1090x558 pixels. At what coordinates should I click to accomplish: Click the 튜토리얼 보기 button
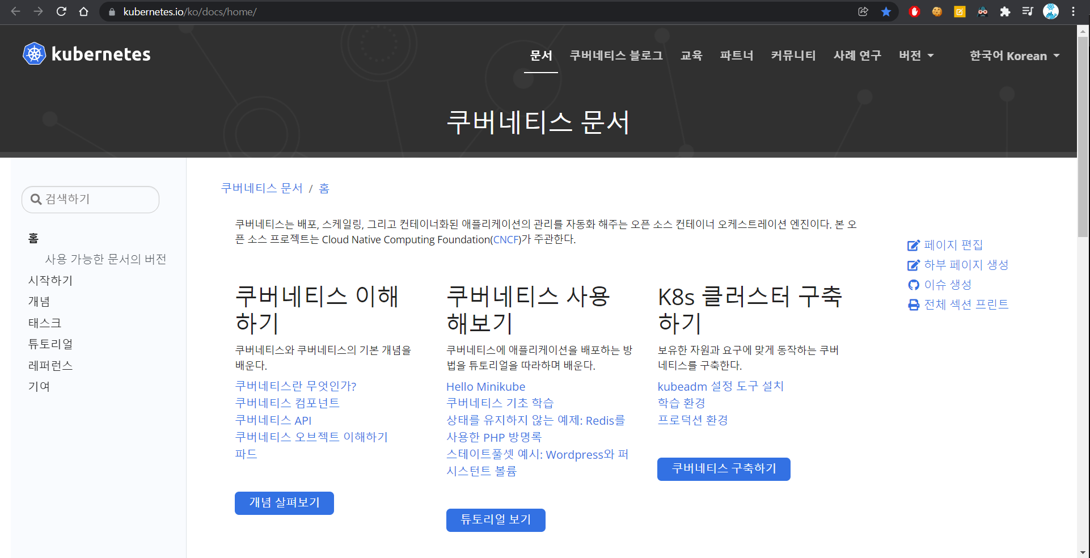click(496, 520)
